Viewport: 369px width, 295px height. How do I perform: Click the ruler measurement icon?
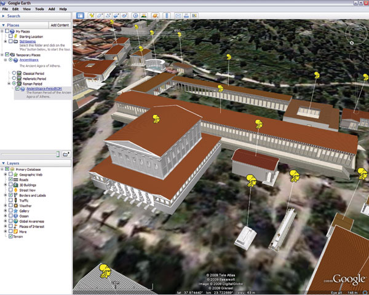(x=167, y=14)
